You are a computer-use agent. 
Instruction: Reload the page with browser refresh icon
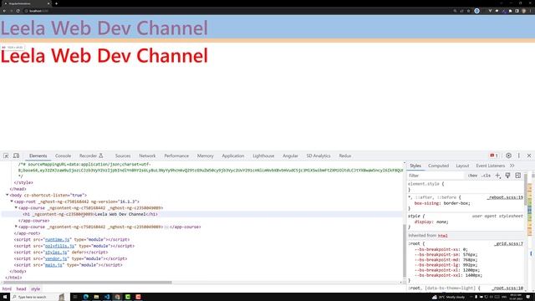pos(18,11)
